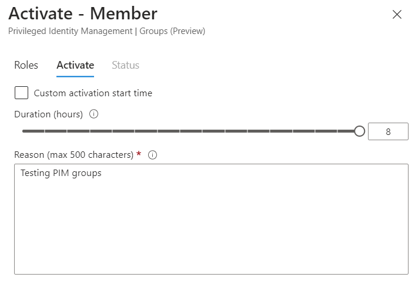
Task: Focus the Duration hours box showing 8
Action: (x=388, y=131)
